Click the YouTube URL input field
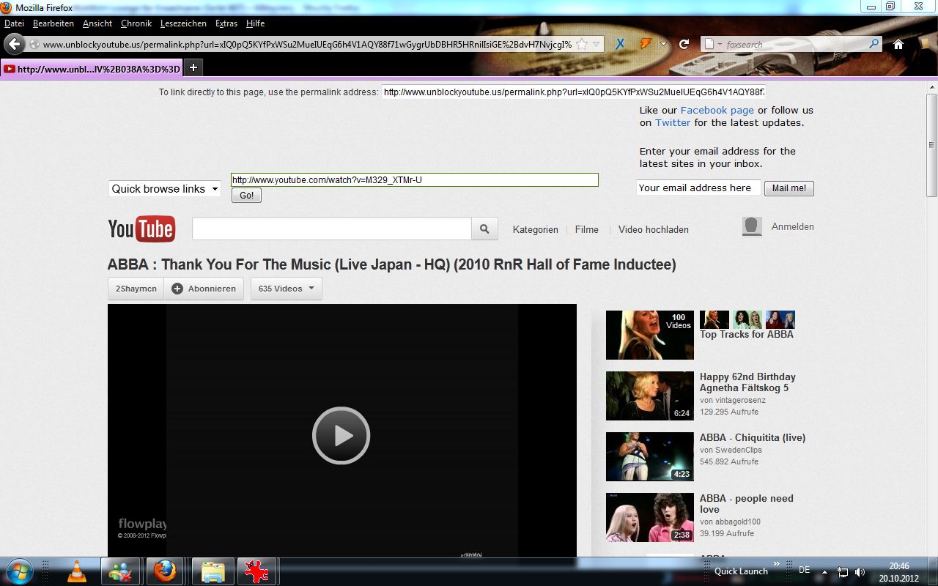 [415, 179]
